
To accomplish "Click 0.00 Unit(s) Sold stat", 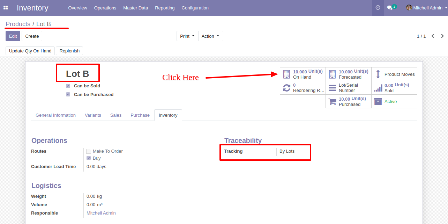I will coord(394,88).
